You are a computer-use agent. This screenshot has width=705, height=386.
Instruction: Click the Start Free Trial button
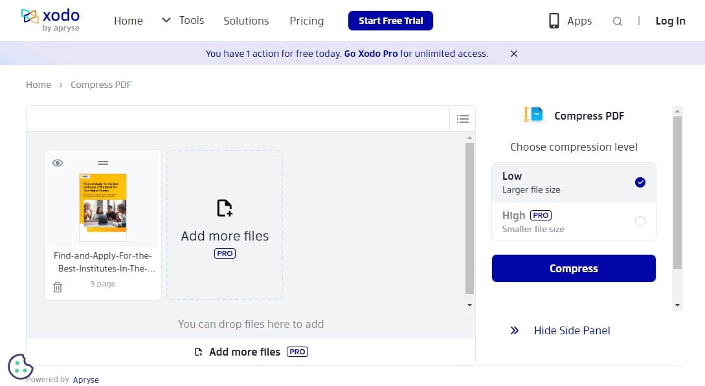click(x=390, y=20)
